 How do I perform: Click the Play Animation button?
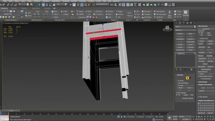click(x=199, y=117)
